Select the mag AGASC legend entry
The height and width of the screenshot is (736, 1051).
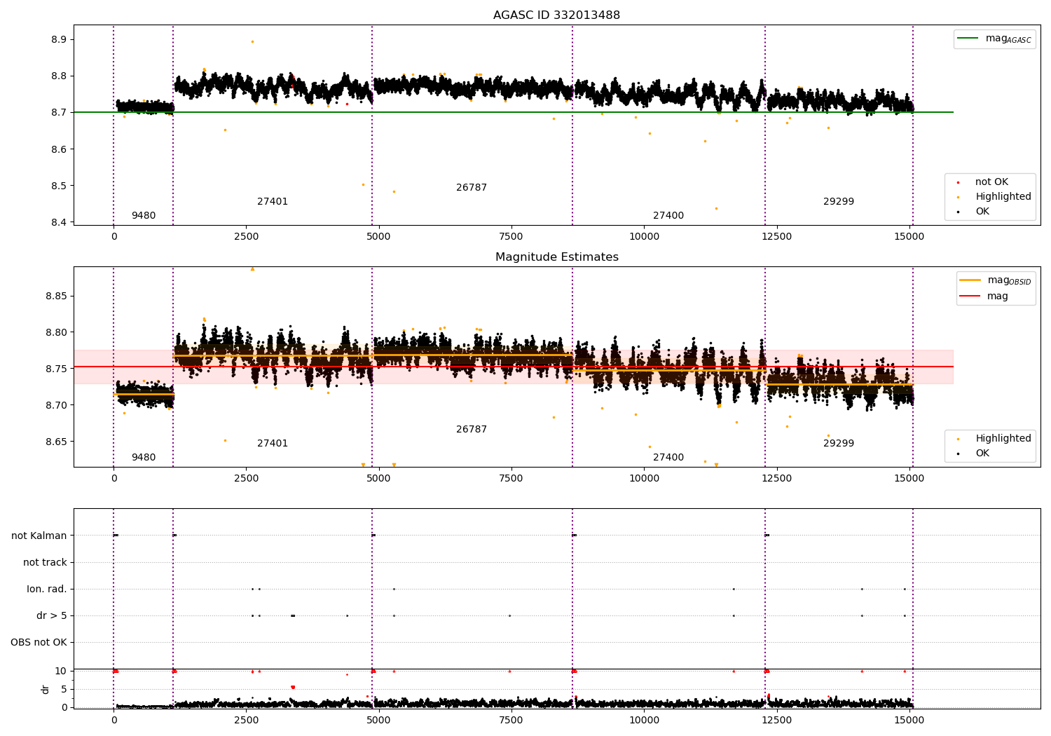click(994, 39)
